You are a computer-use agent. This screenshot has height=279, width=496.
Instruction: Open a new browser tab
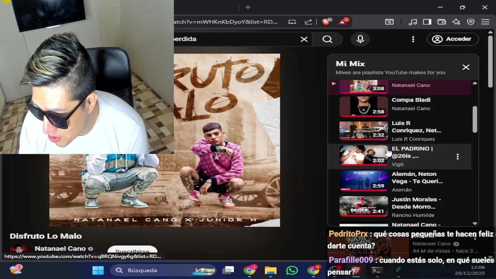pos(248,7)
